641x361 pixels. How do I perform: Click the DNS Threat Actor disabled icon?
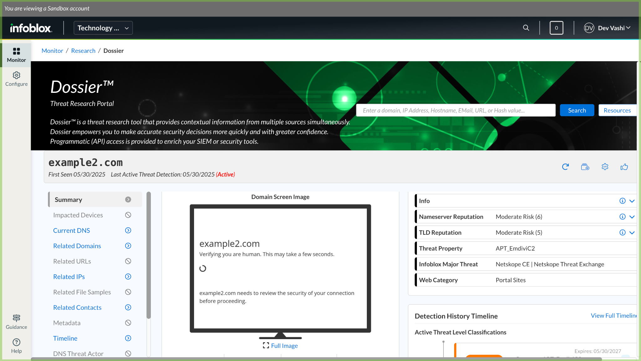tap(128, 353)
